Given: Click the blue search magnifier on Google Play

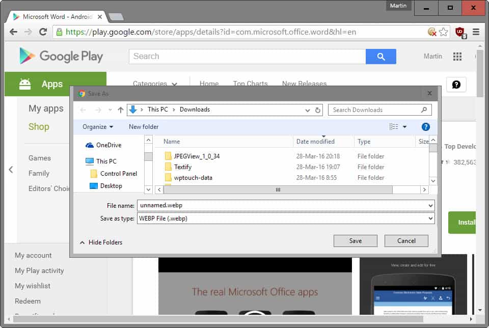Looking at the screenshot, I should click(x=381, y=56).
